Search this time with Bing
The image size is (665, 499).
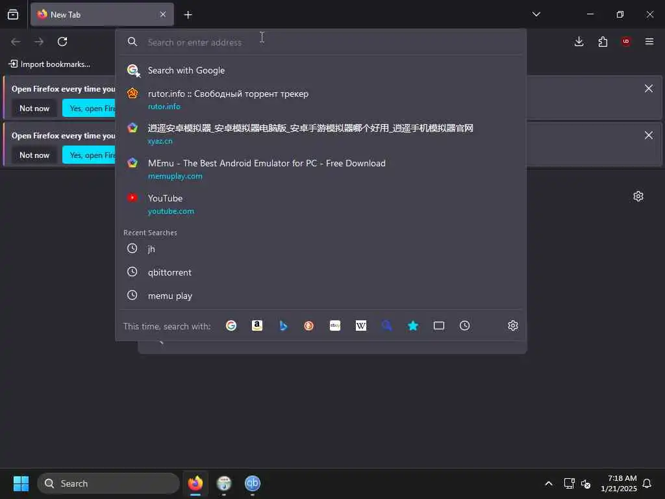283,326
